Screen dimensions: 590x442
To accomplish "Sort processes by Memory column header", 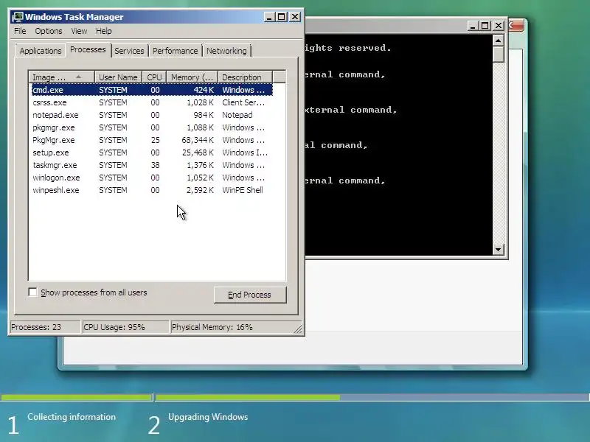I will pos(192,77).
